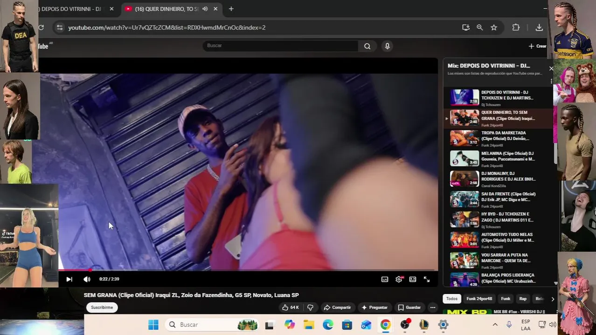Image resolution: width=596 pixels, height=335 pixels.
Task: Launch Copilot from the taskbar
Action: point(290,325)
